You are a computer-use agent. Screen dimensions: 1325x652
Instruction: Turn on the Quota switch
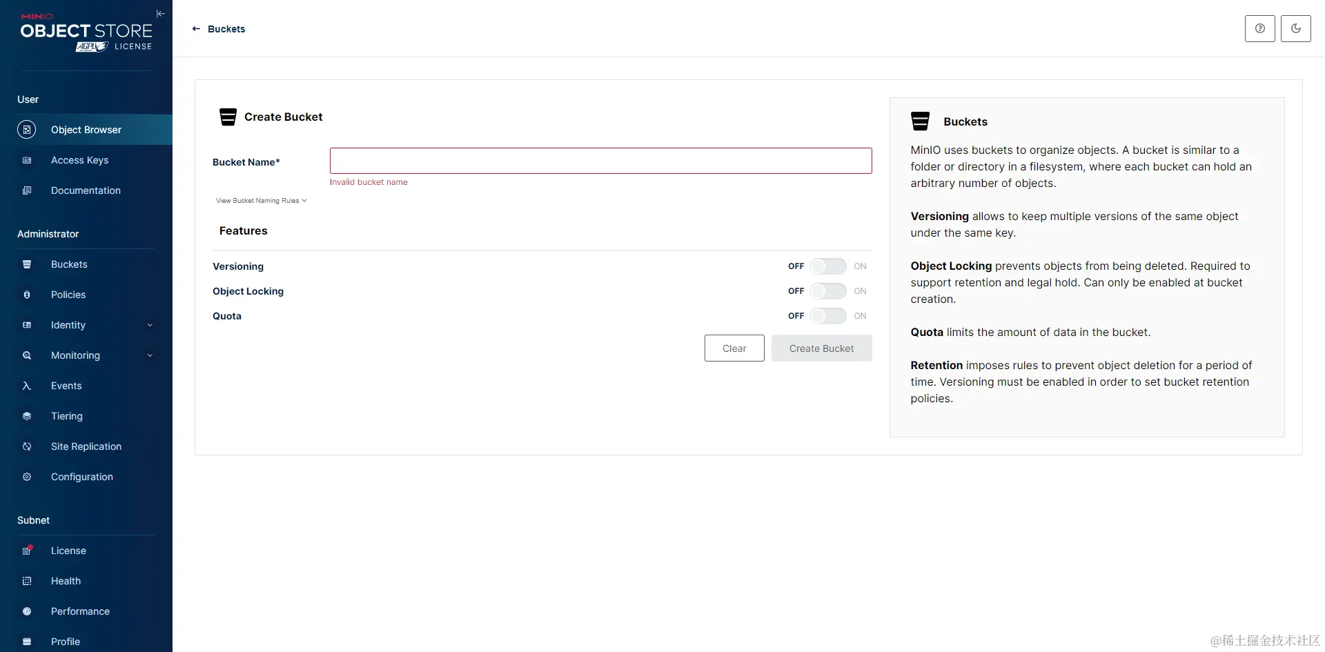coord(827,316)
